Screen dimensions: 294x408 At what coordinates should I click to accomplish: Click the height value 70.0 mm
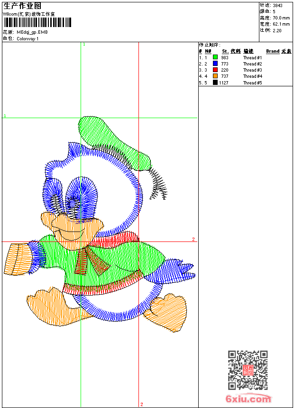[x=281, y=18]
